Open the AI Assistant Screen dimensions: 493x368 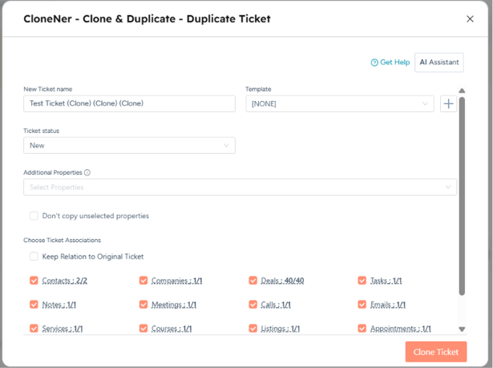tap(439, 63)
